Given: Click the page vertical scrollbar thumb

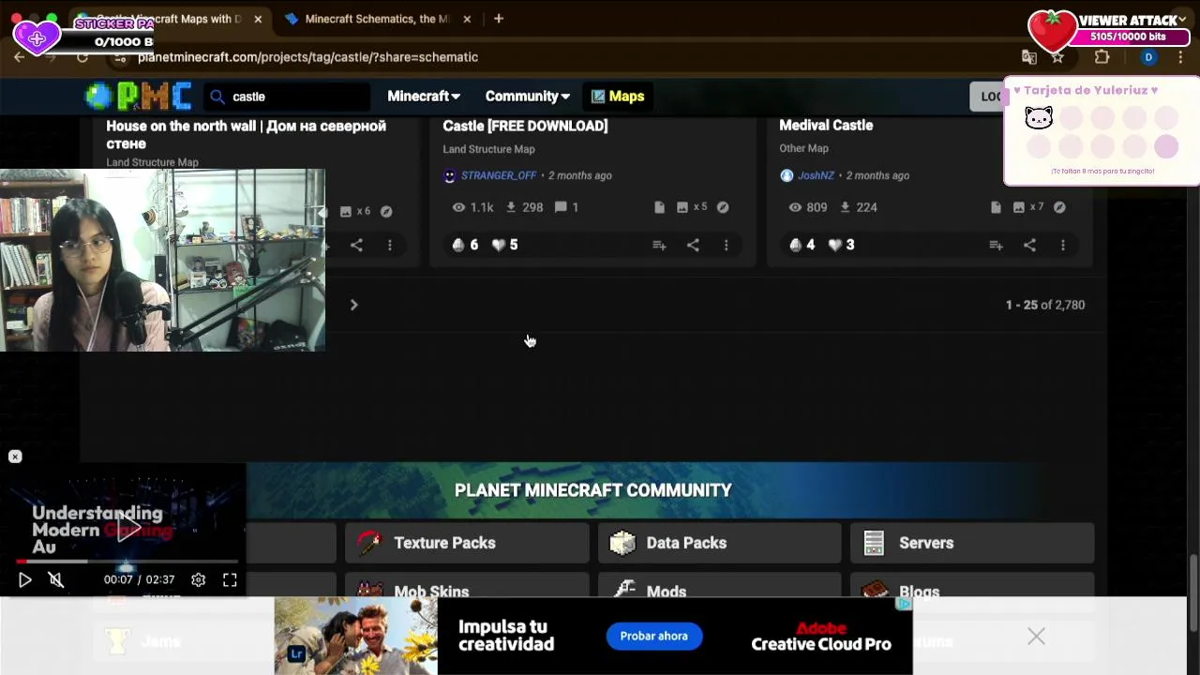Looking at the screenshot, I should [x=1193, y=593].
